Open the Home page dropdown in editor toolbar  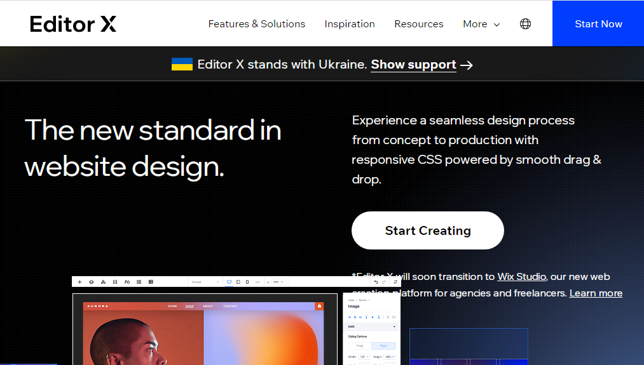tap(205, 282)
